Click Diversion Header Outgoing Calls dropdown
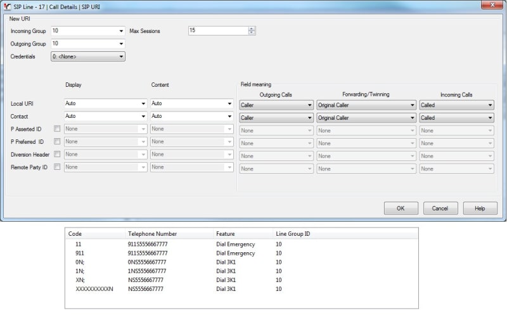507x315 pixels. coord(276,156)
